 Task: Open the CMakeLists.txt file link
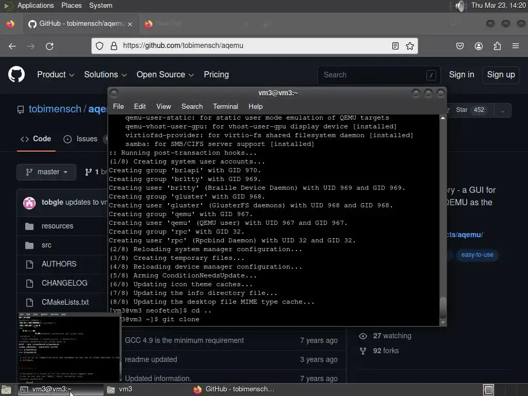pos(65,302)
